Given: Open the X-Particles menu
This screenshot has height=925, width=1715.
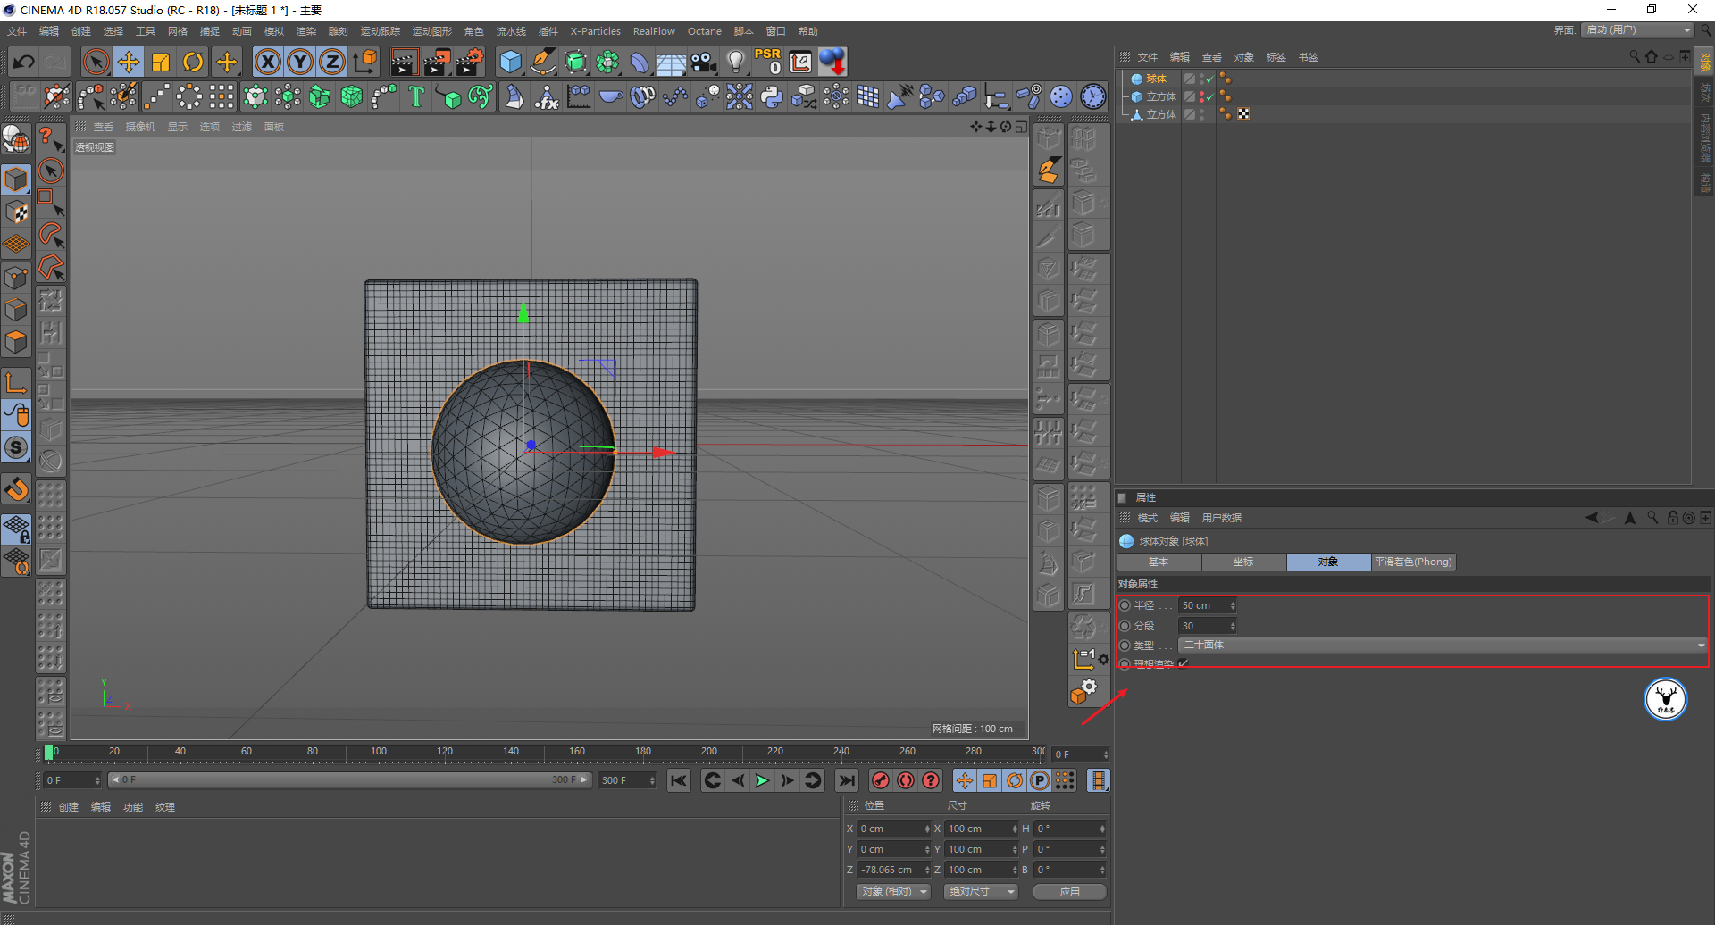Looking at the screenshot, I should (x=595, y=31).
